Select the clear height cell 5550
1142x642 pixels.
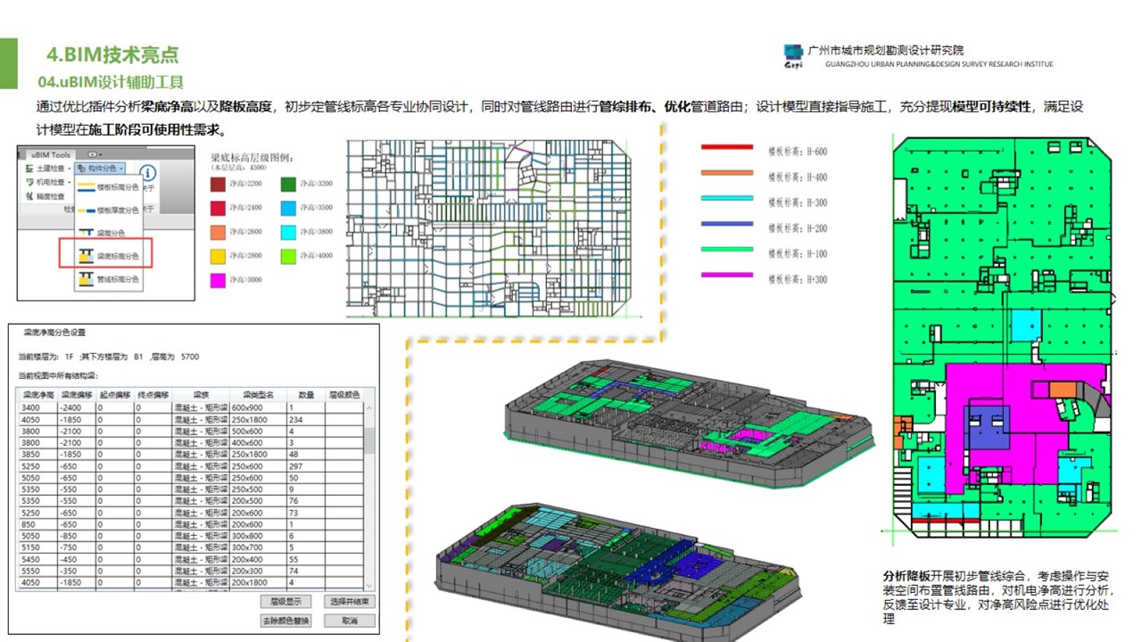[x=38, y=571]
